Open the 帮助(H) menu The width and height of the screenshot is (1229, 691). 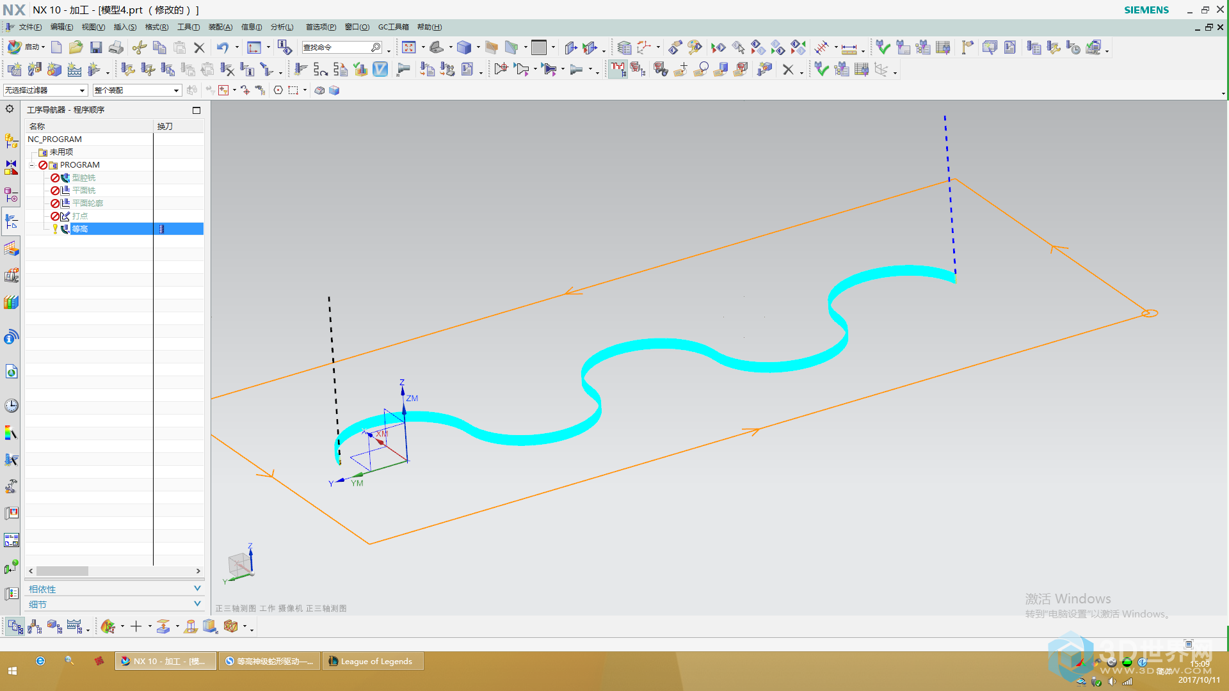(x=430, y=27)
